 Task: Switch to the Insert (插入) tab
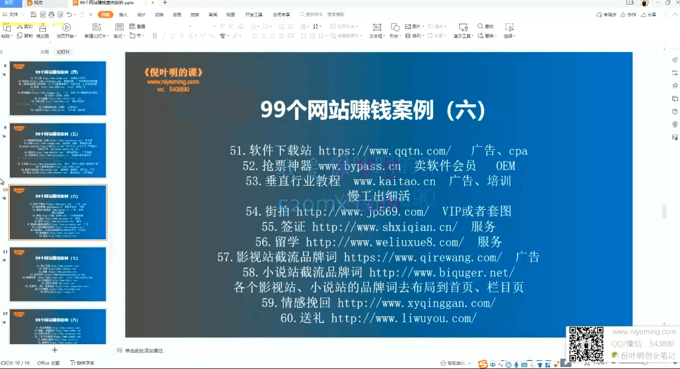coord(123,15)
